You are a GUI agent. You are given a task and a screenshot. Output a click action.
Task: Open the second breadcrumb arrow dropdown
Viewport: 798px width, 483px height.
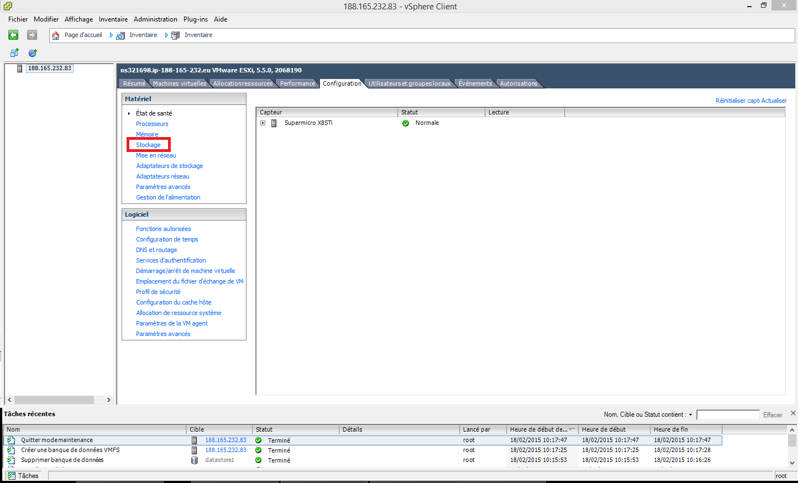(166, 35)
